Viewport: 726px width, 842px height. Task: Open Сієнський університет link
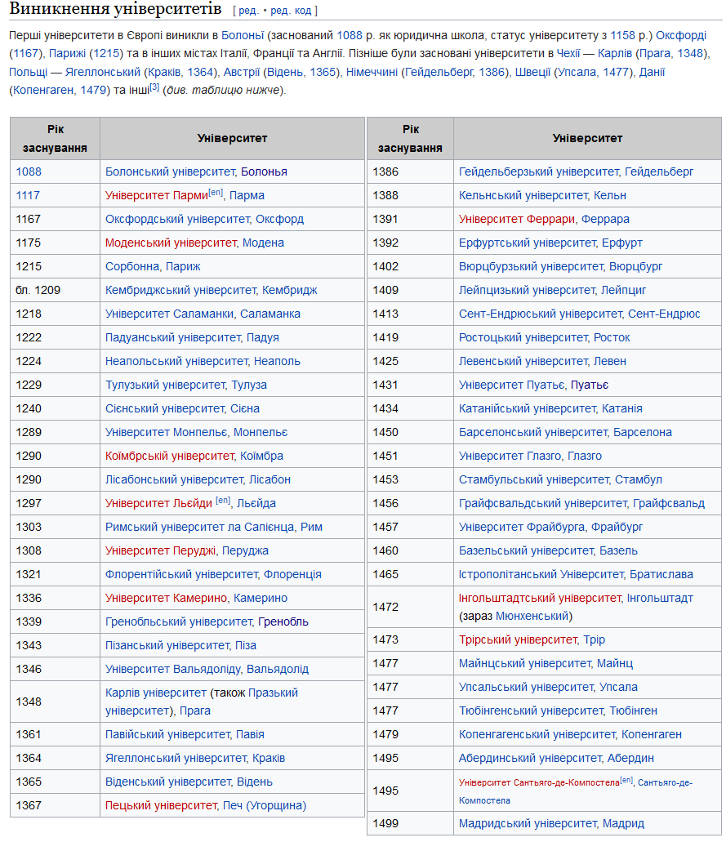[x=165, y=408]
